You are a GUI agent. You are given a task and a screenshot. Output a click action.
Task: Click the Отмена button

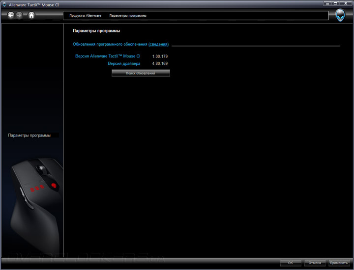(315, 263)
